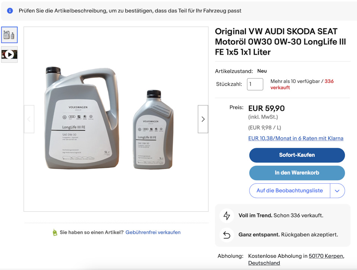Expand the Beobachtungsliste dropdown arrow

(337, 191)
